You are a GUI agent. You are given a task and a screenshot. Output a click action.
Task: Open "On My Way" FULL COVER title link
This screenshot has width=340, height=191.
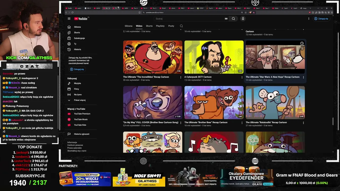(151, 123)
